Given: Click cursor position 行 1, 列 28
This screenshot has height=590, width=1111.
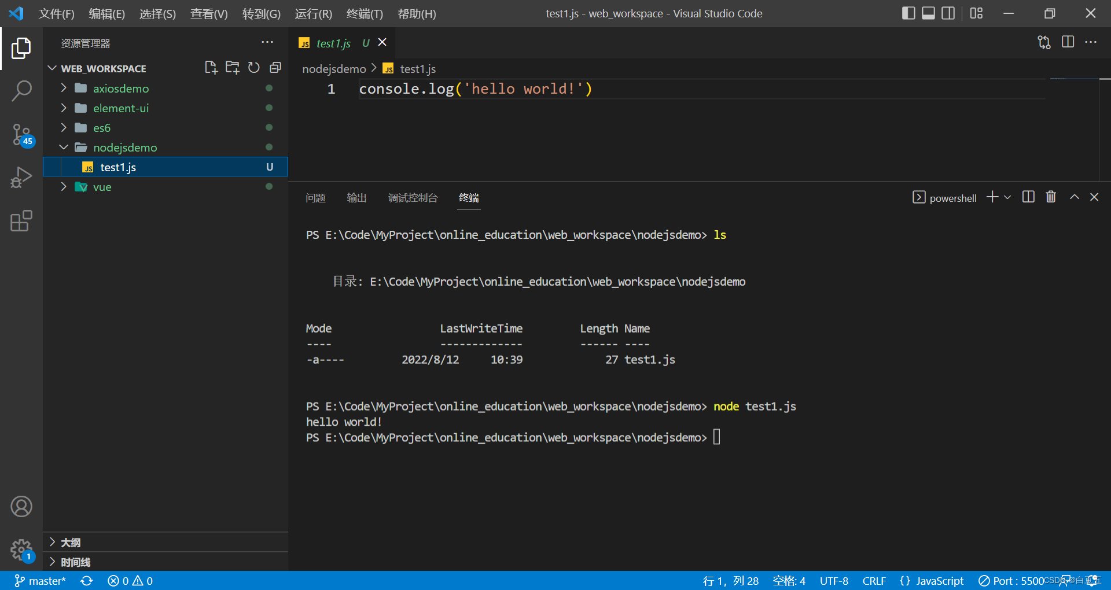Looking at the screenshot, I should pyautogui.click(x=731, y=581).
